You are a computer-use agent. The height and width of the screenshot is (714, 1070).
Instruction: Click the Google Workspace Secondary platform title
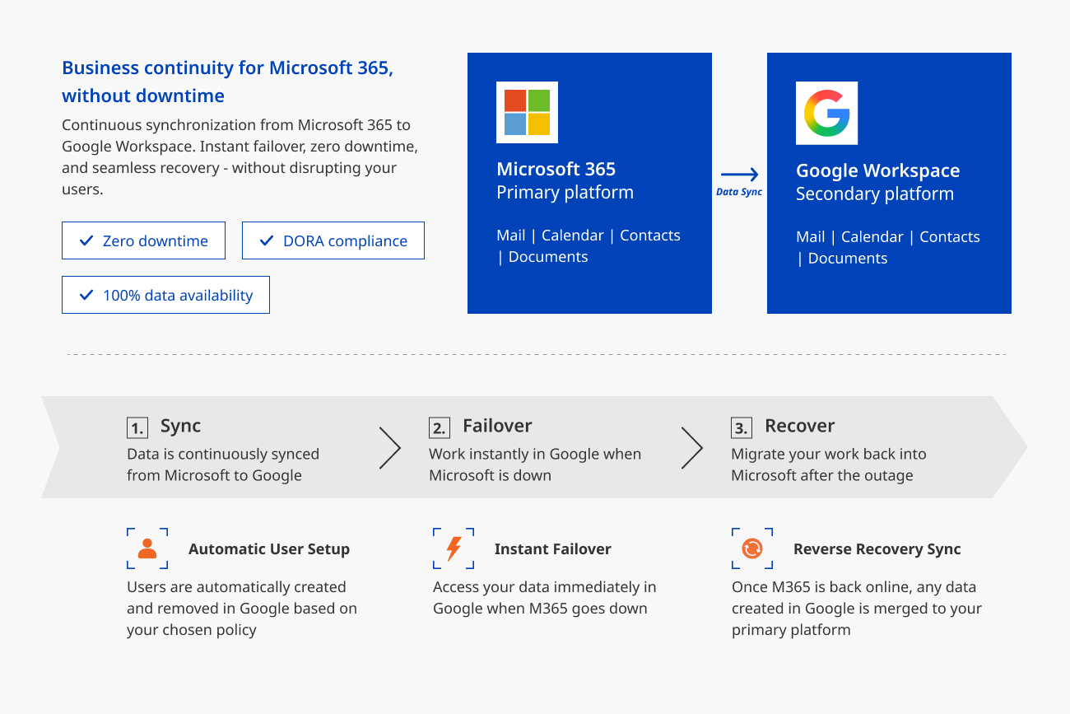[877, 182]
